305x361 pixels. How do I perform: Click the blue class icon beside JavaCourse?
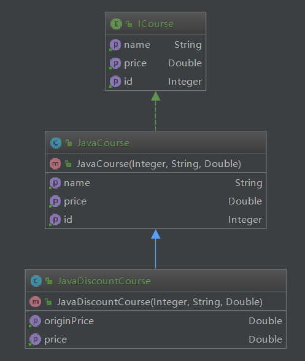56,143
